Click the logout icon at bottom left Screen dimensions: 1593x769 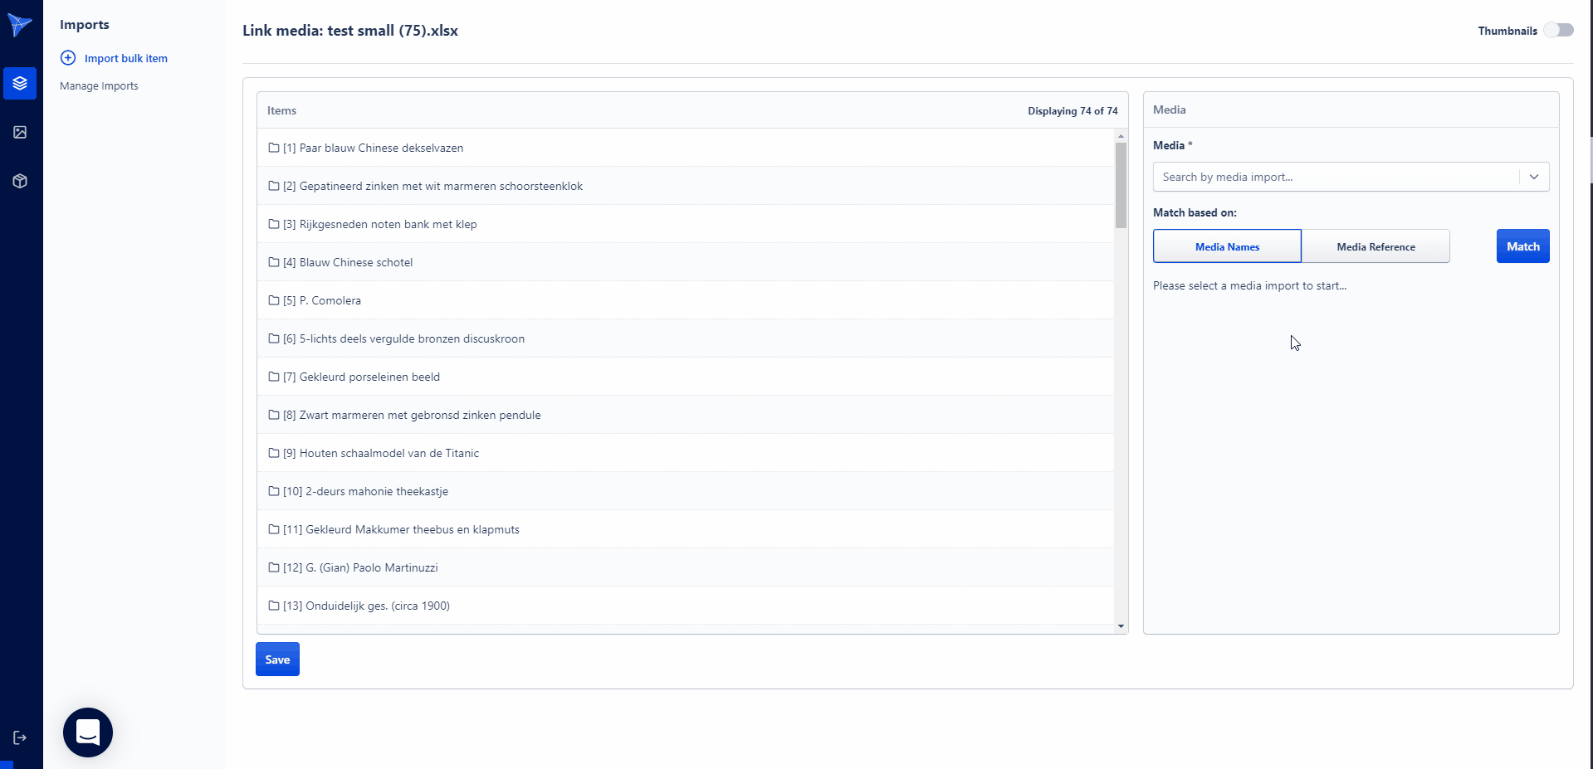click(x=20, y=737)
